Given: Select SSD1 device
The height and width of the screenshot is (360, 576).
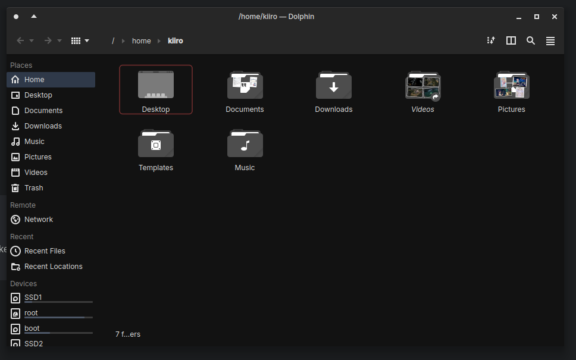Looking at the screenshot, I should pyautogui.click(x=51, y=298).
